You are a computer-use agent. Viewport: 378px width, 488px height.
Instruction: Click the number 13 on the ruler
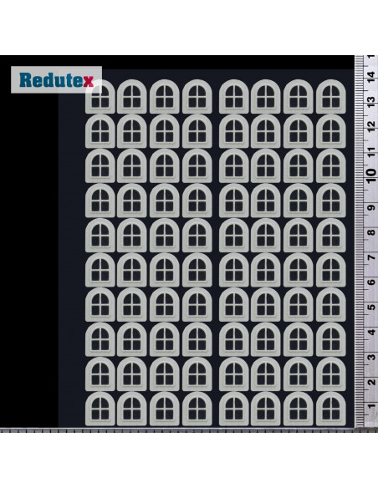click(371, 102)
